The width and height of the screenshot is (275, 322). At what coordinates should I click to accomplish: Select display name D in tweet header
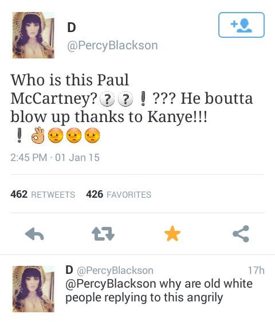click(x=72, y=28)
